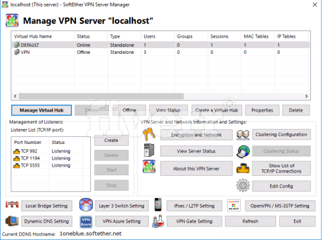Screen dimensions: 322x240
Task: Click the Refresh button
Action: [251, 221]
